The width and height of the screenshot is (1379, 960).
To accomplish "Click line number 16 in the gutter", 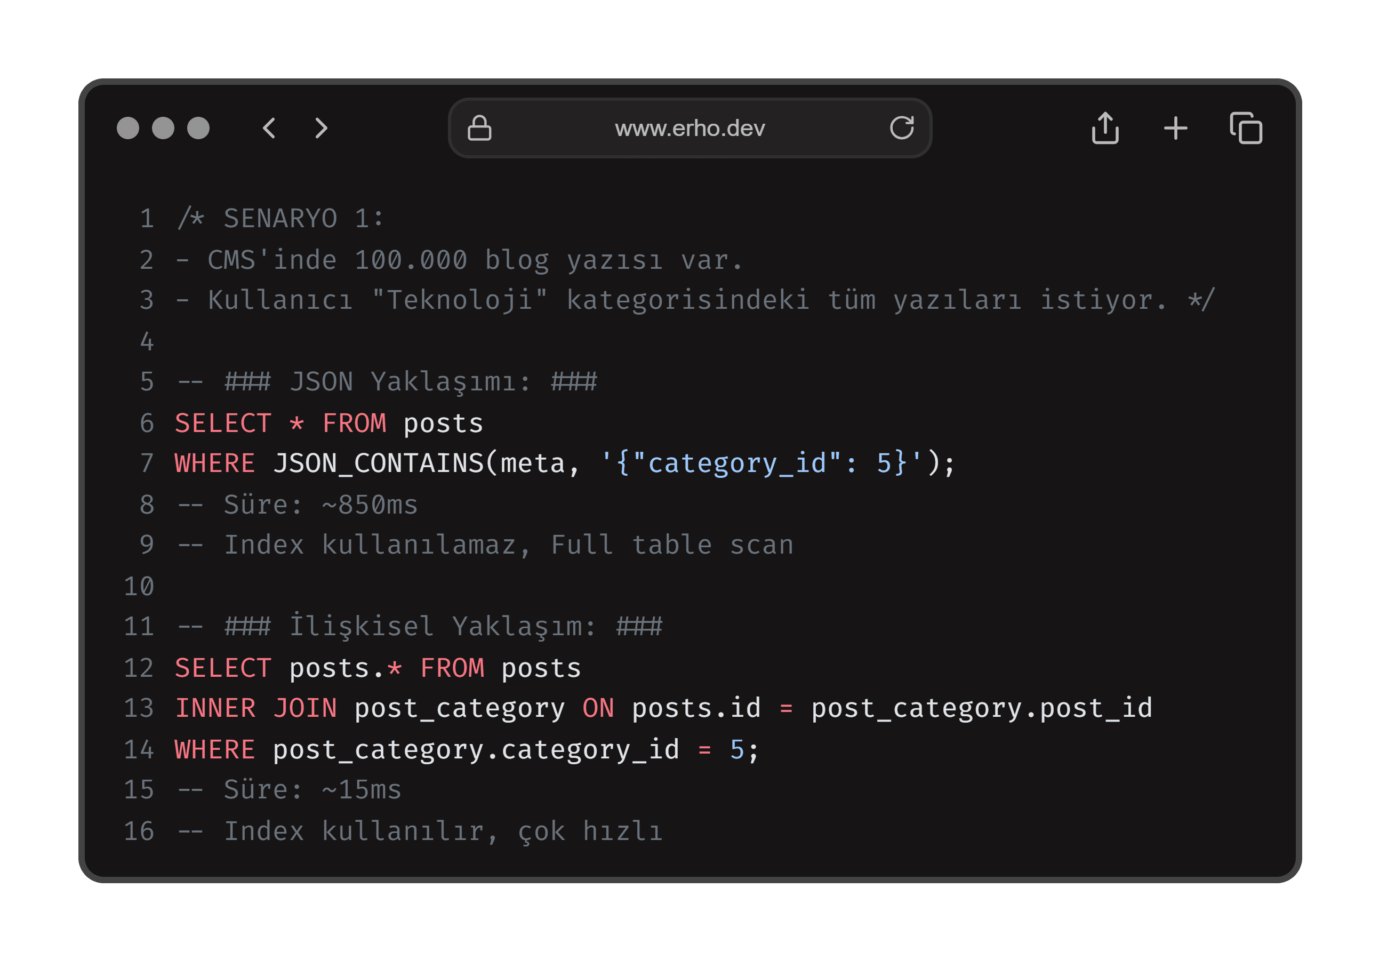I will pos(139,831).
